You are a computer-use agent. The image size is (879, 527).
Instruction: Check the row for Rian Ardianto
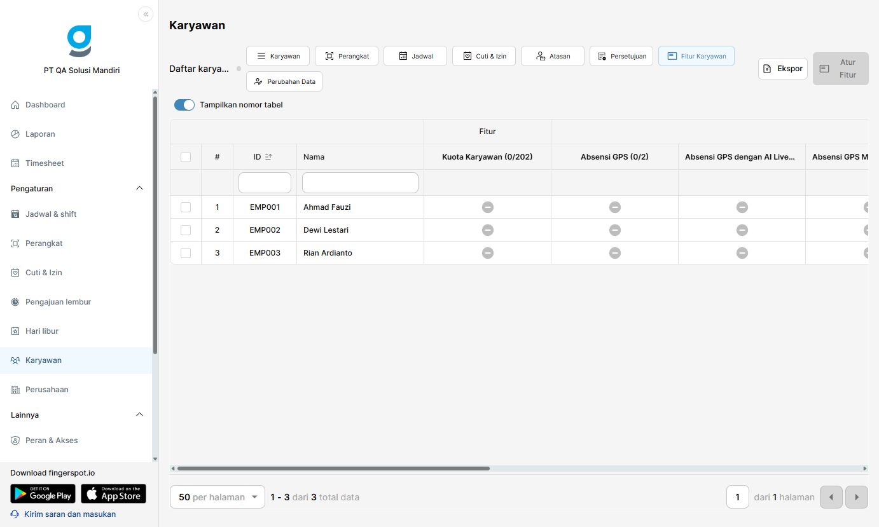click(186, 253)
